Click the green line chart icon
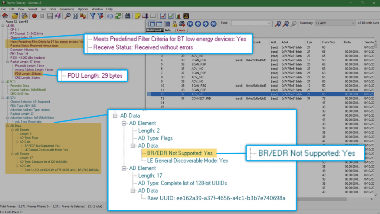The width and height of the screenshot is (380, 214). point(171,16)
